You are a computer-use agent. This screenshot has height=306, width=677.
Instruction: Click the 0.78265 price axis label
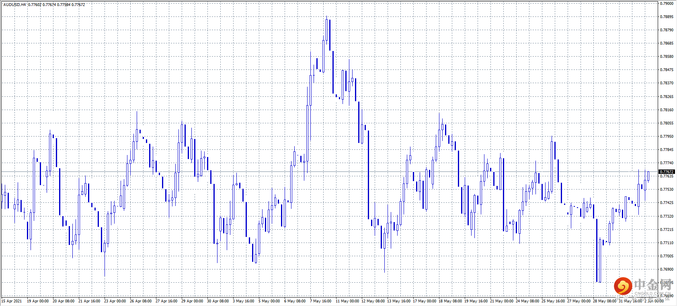point(667,97)
